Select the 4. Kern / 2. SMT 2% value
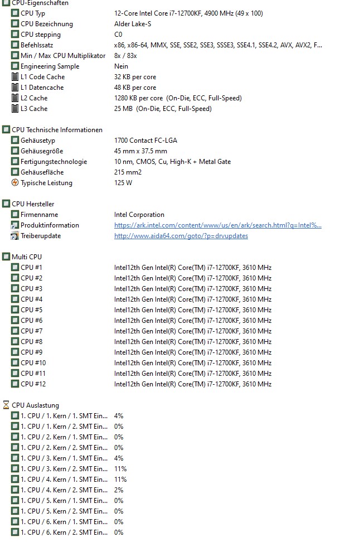The height and width of the screenshot is (542, 355). pyautogui.click(x=119, y=490)
